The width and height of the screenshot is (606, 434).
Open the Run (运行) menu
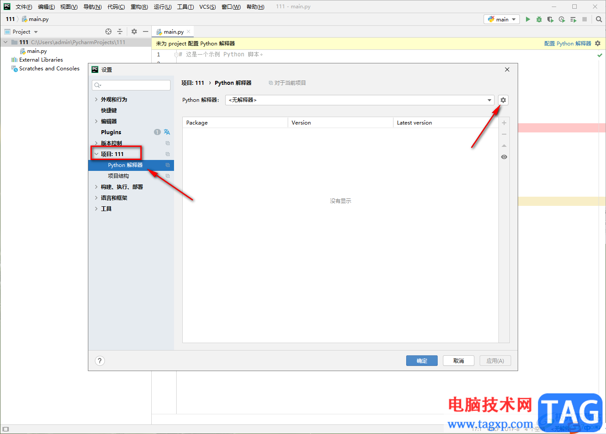click(162, 7)
